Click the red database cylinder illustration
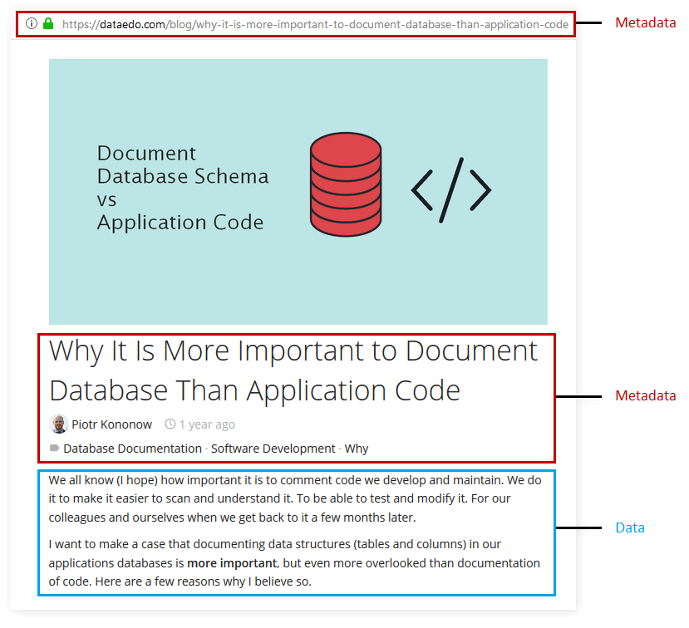 pyautogui.click(x=346, y=184)
